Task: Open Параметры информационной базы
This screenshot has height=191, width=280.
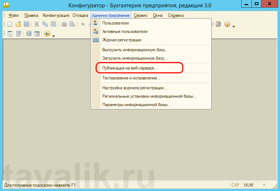Action: [151, 105]
